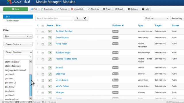This screenshot has width=184, height=103.
Task: Open the Who's Online module link
Action: 62,86
